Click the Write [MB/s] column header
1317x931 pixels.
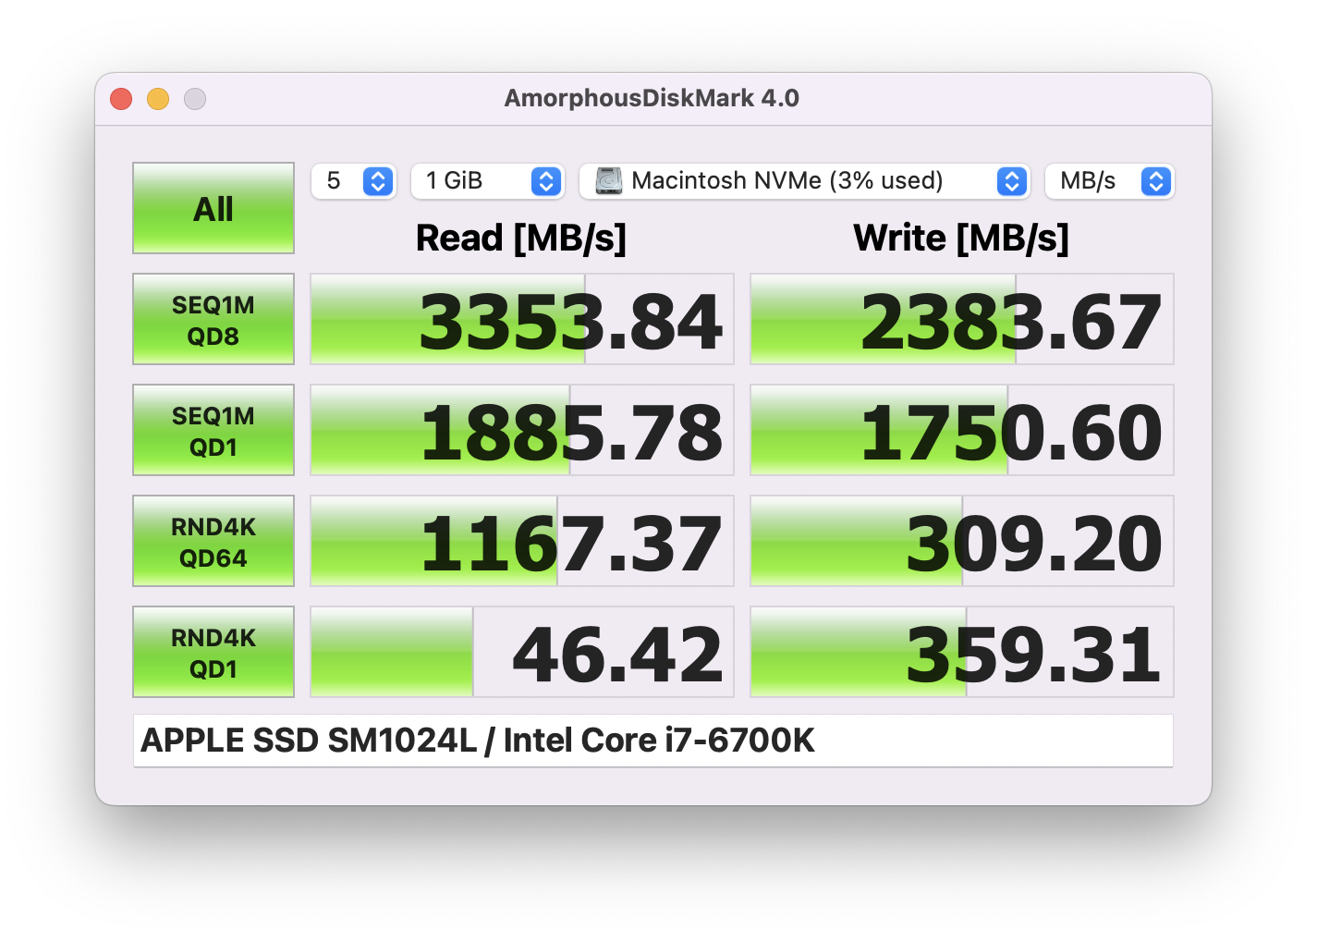point(961,239)
